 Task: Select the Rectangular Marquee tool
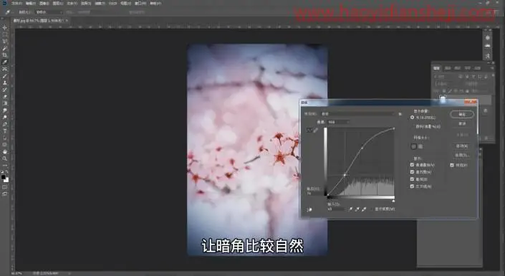pos(4,34)
